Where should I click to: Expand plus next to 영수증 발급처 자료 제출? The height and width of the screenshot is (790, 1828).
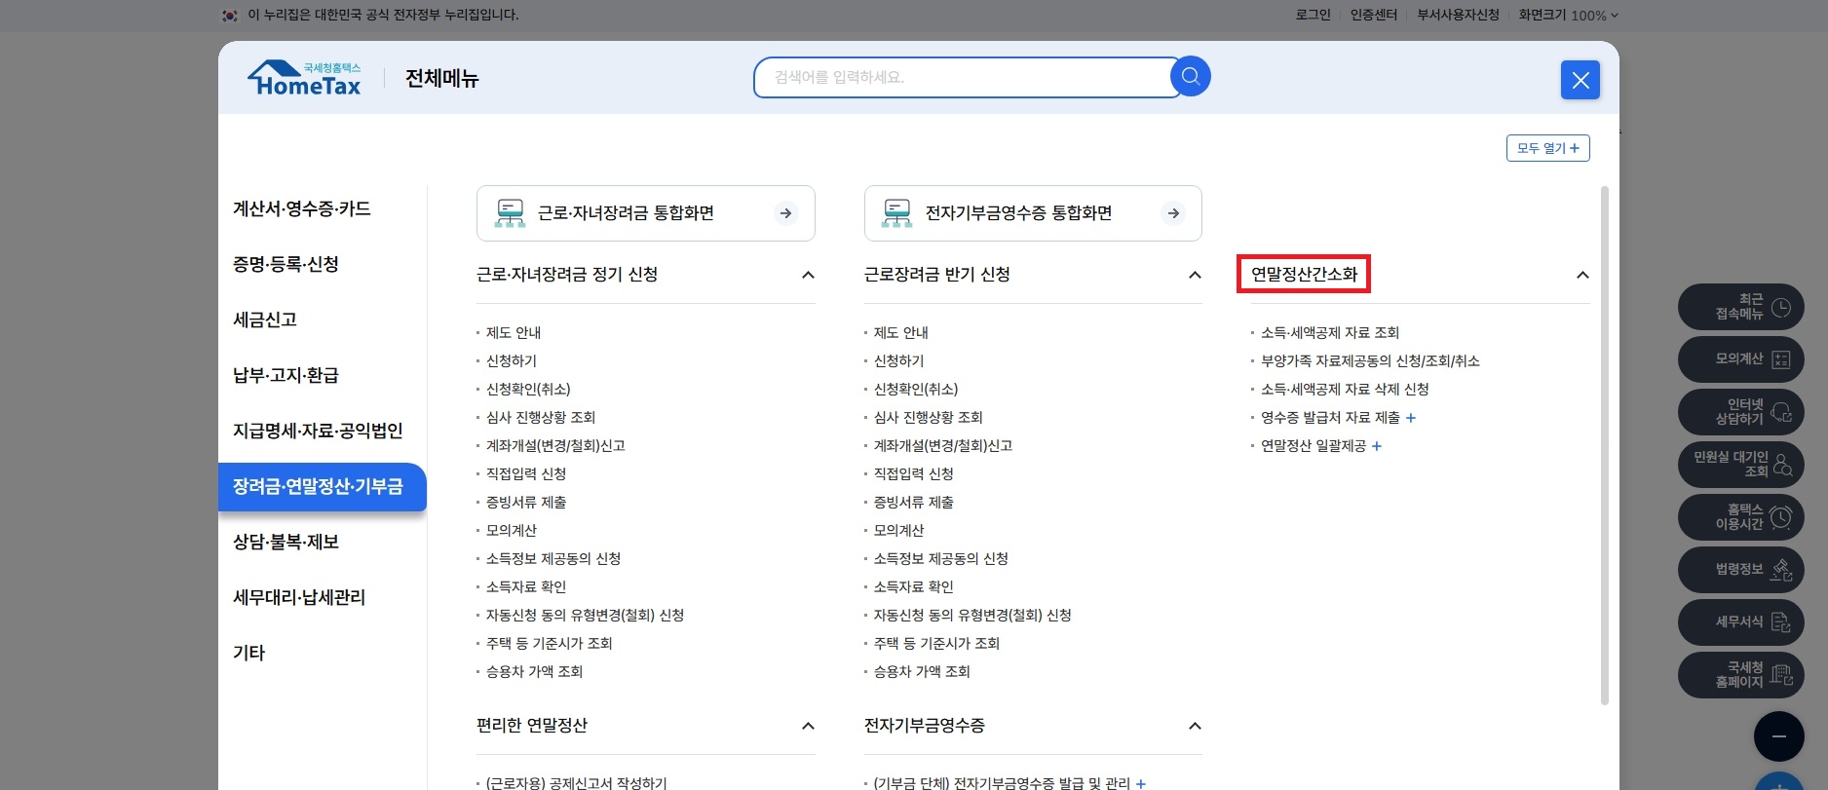(1411, 418)
